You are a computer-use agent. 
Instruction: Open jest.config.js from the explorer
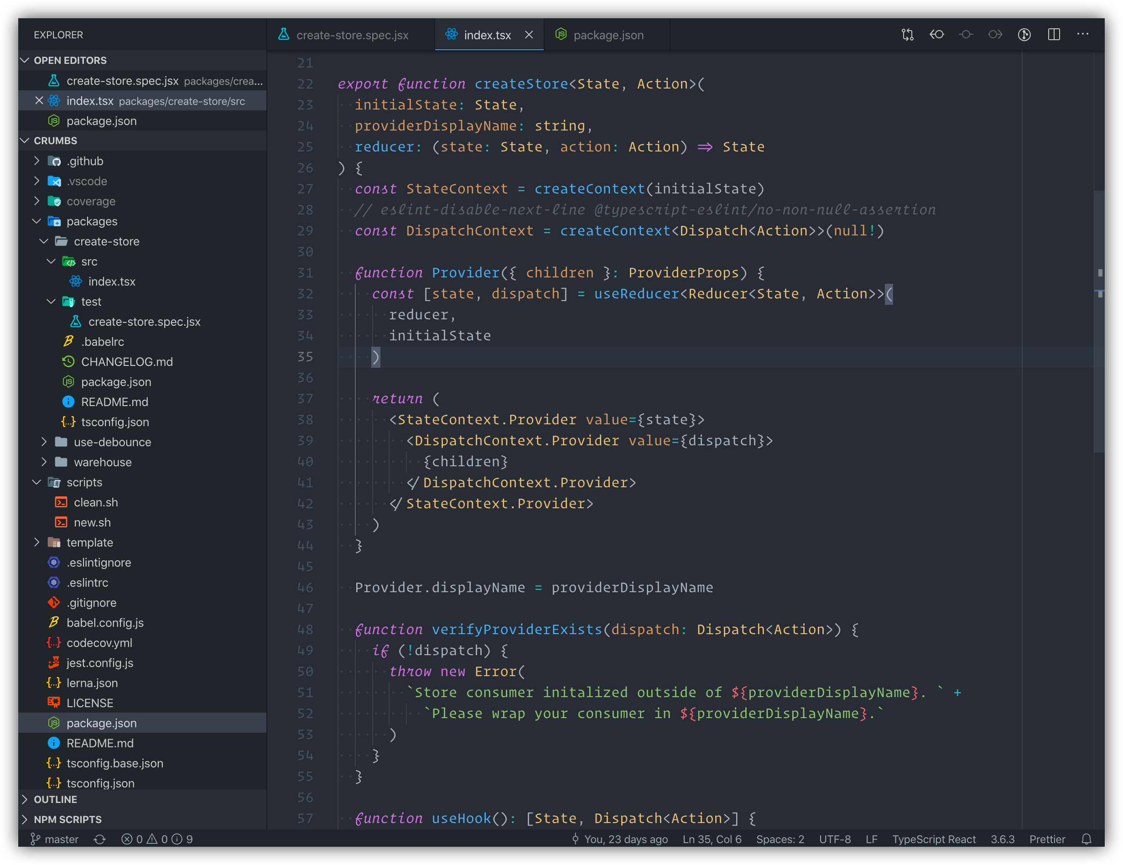click(x=99, y=663)
